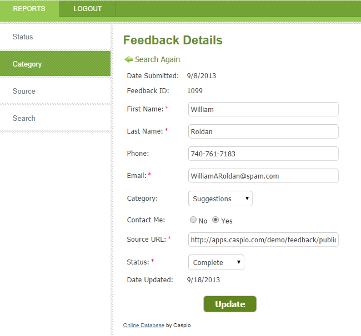Click the Search Again link
Image resolution: width=361 pixels, height=336 pixels.
(x=157, y=59)
